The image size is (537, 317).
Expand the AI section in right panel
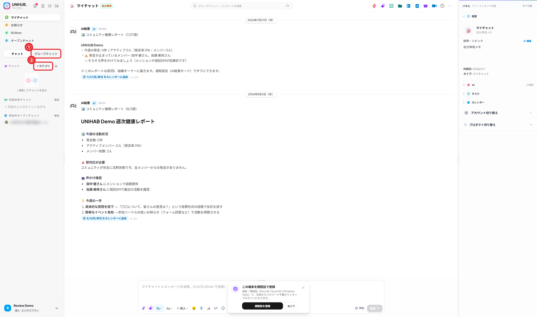498,85
